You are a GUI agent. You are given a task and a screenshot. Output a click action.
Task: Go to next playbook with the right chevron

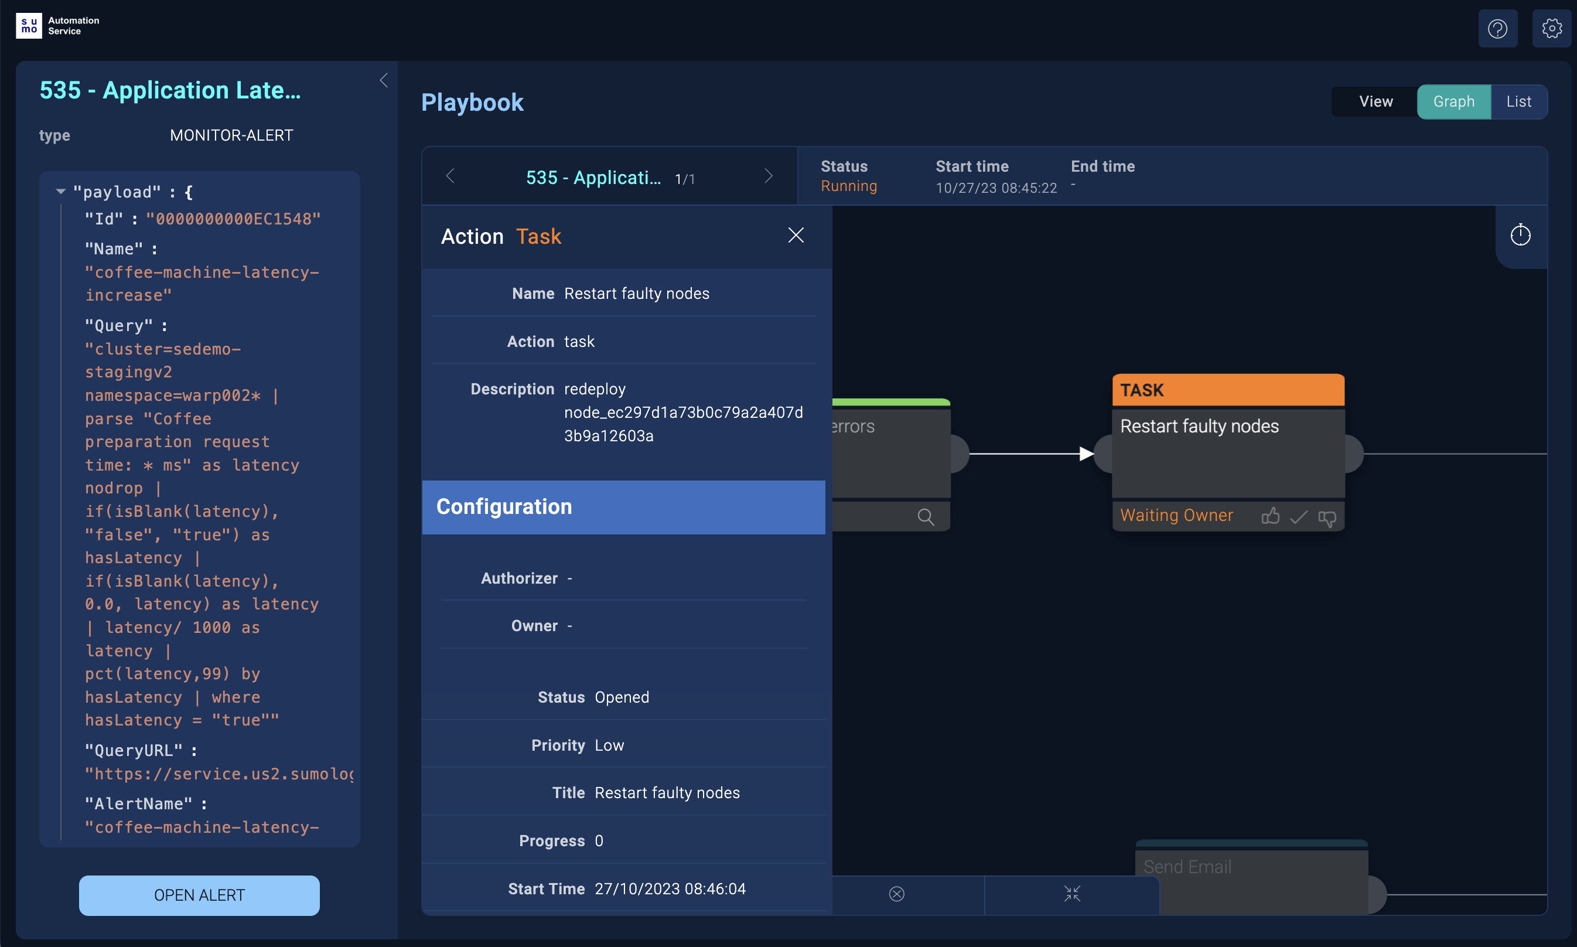pos(768,176)
